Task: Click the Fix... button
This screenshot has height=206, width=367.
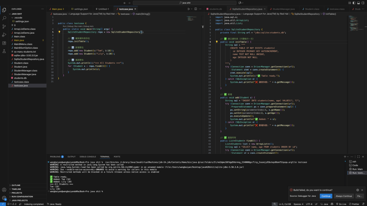Action: tap(359, 196)
